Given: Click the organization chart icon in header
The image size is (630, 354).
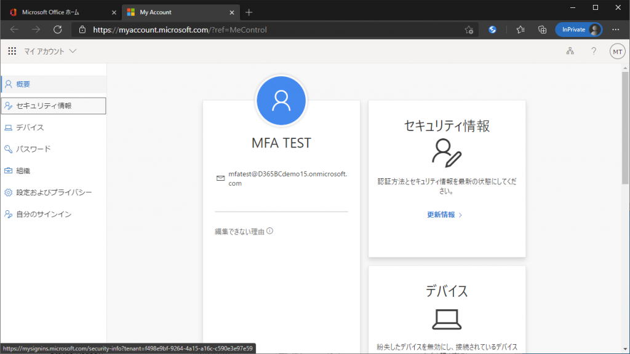Looking at the screenshot, I should (570, 51).
